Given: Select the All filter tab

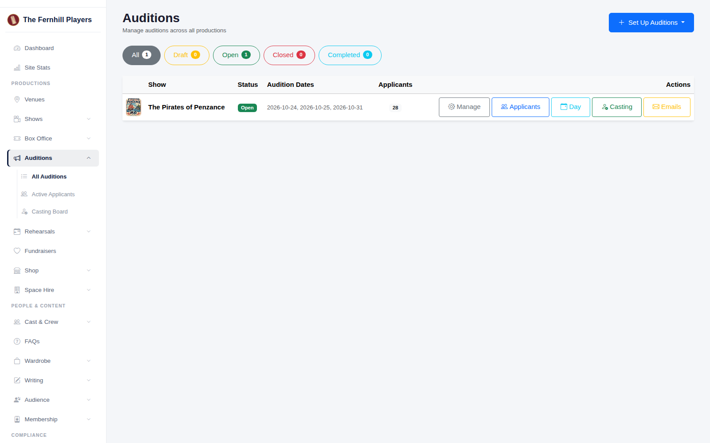Looking at the screenshot, I should click(142, 55).
